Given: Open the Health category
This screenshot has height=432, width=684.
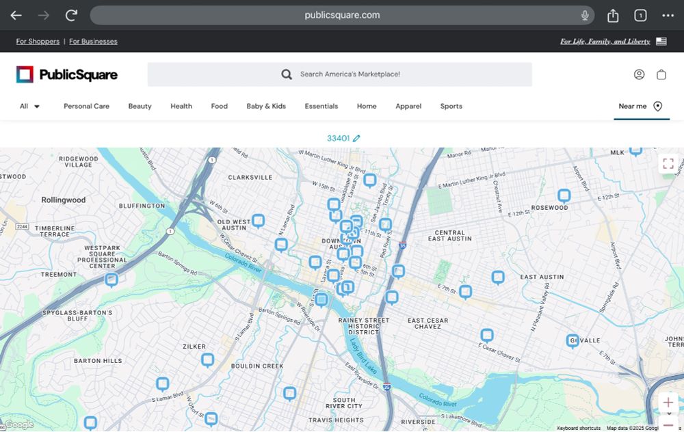Looking at the screenshot, I should (x=181, y=107).
